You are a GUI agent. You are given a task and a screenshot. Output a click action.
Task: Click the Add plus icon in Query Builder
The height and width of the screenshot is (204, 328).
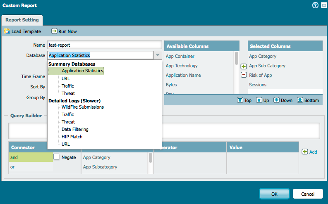tap(305, 152)
